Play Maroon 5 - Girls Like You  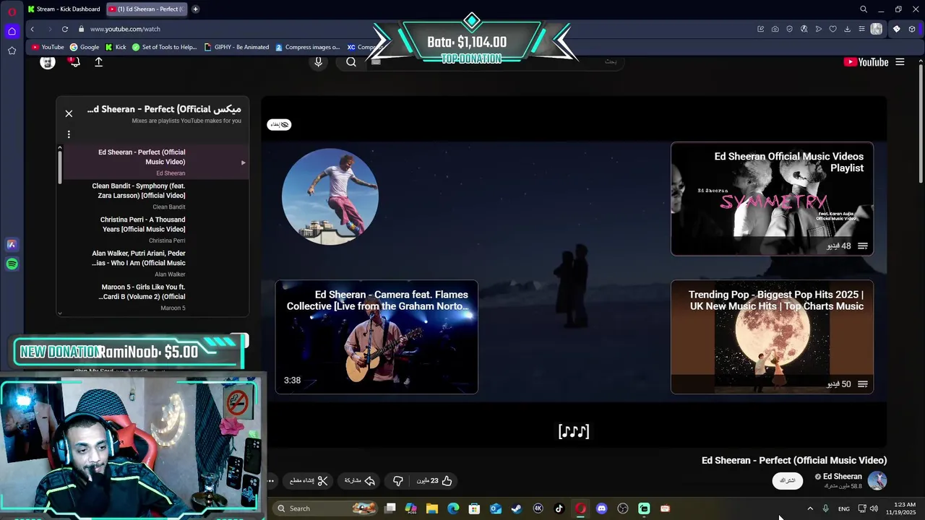pos(155,297)
